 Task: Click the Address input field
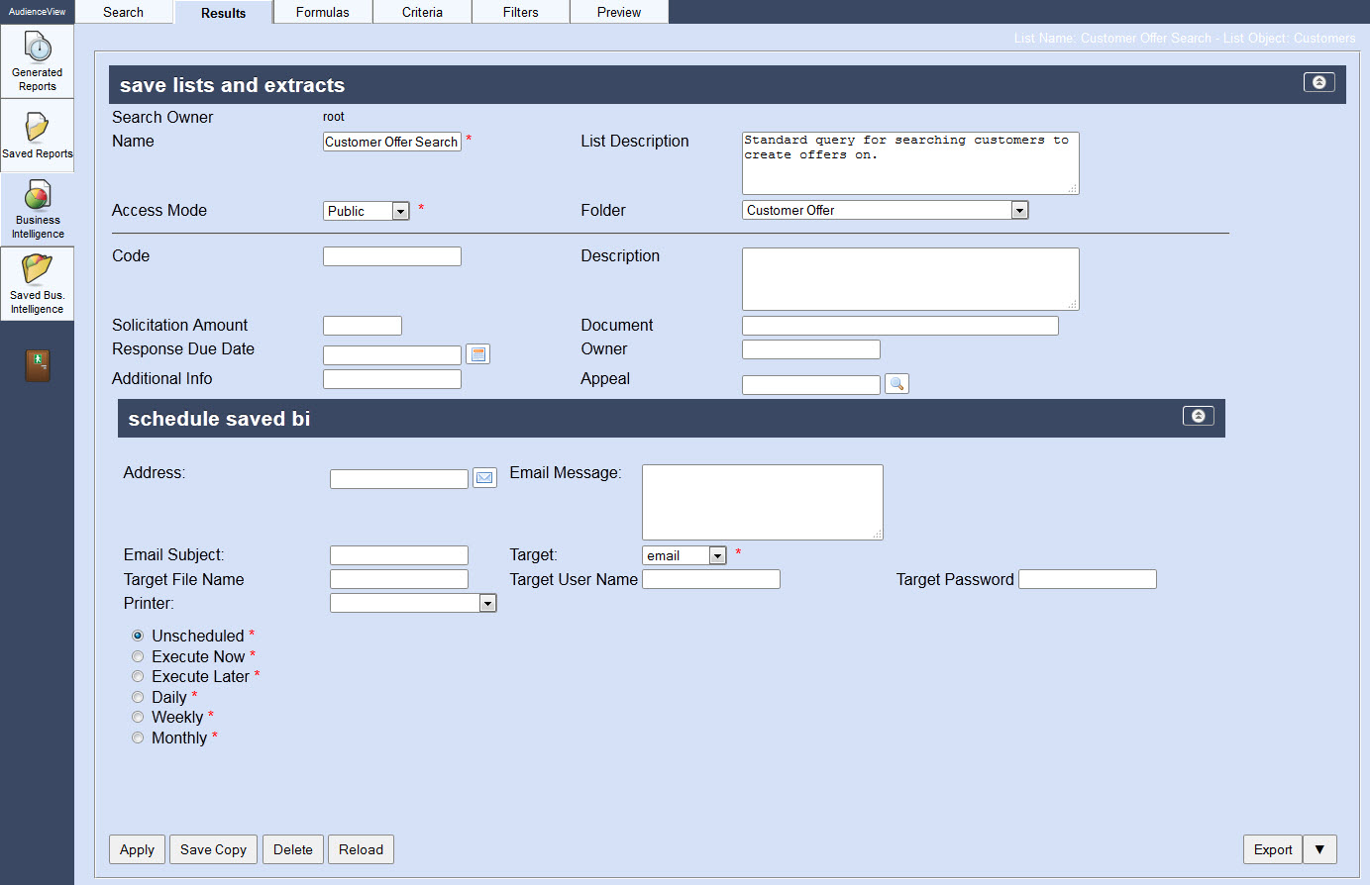(399, 479)
